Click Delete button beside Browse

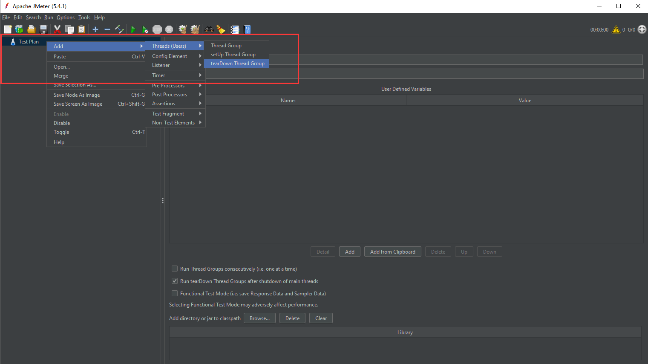(x=292, y=318)
